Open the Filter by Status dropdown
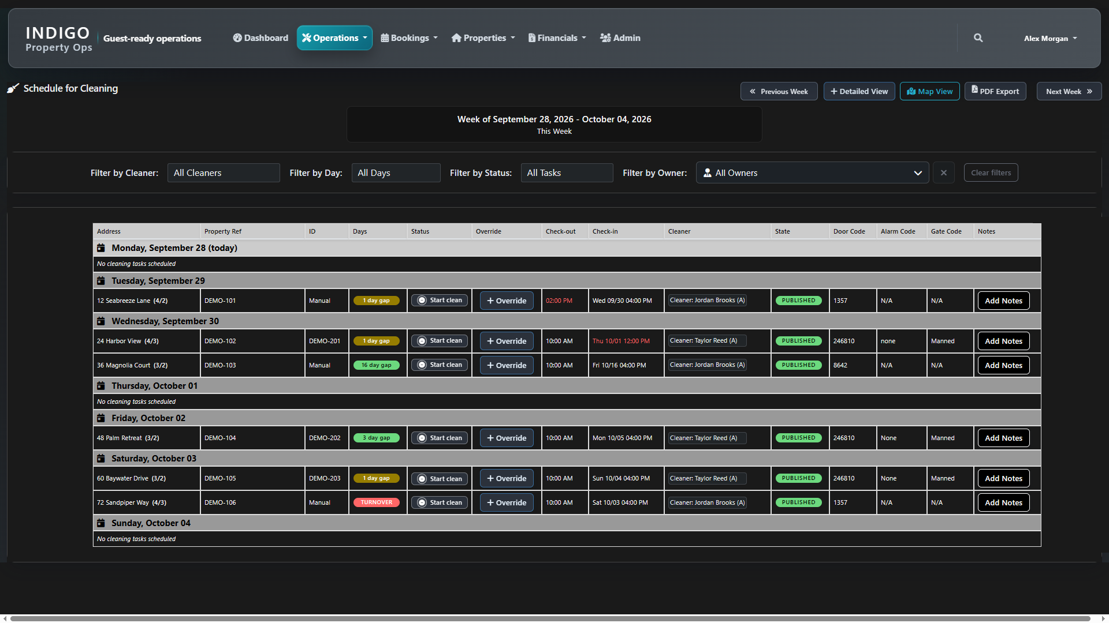Image resolution: width=1109 pixels, height=623 pixels. coord(567,173)
